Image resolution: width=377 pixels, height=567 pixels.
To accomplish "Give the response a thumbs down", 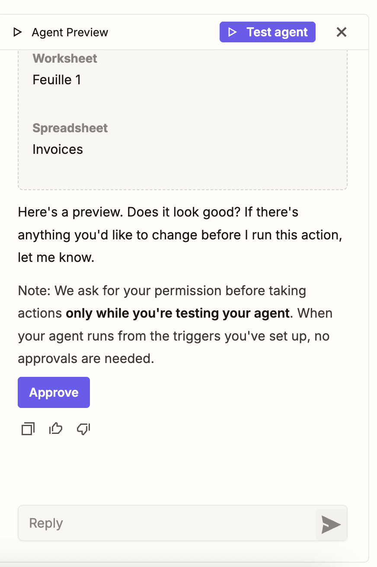I will tap(83, 429).
